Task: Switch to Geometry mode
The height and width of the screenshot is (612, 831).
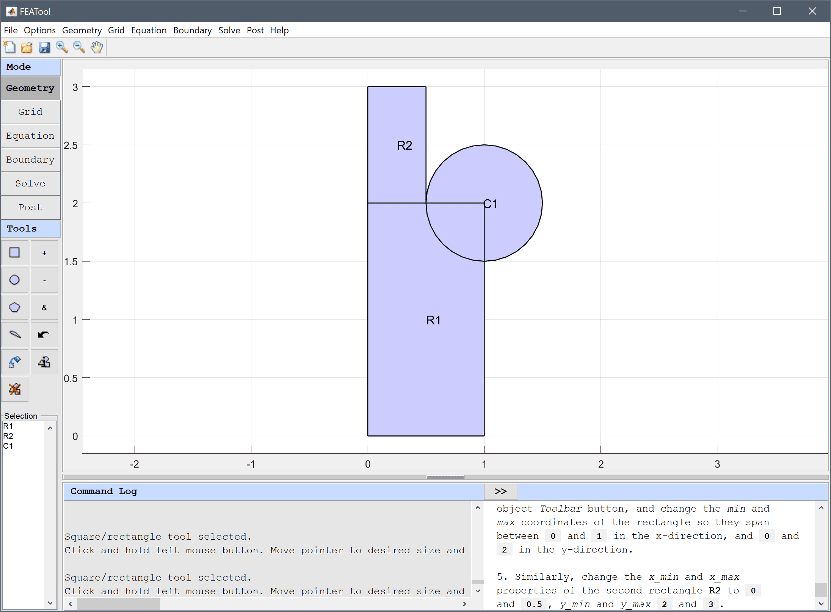Action: tap(30, 88)
